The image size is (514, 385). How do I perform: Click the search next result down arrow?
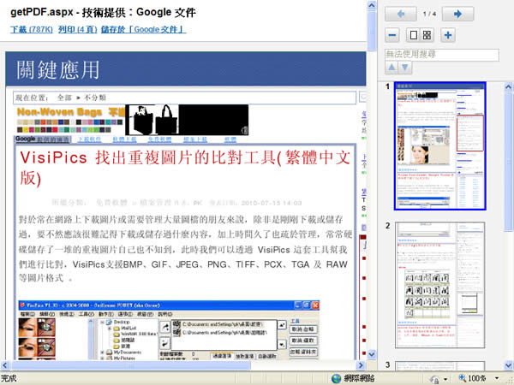point(405,68)
